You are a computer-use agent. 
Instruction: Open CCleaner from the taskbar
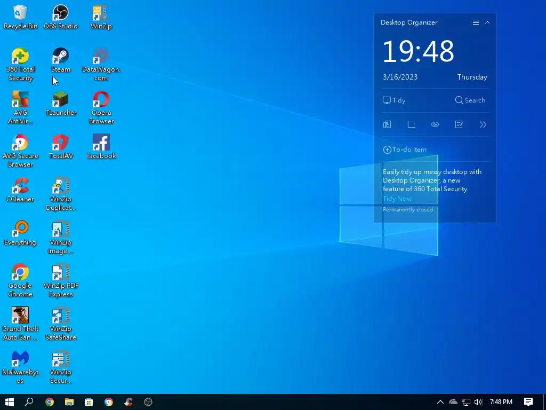point(129,402)
